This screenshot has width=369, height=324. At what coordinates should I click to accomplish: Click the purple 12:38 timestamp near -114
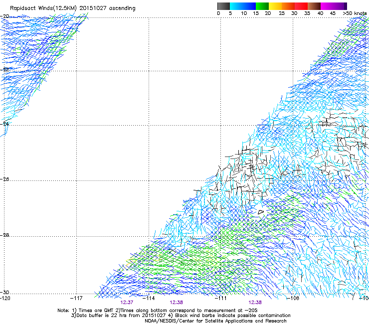(176, 303)
